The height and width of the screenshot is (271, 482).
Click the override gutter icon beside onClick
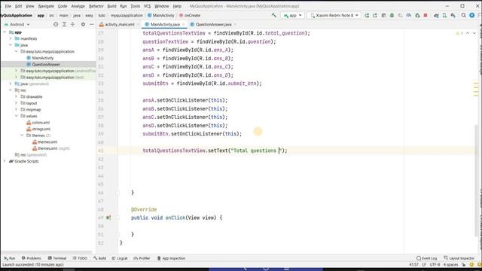[108, 218]
